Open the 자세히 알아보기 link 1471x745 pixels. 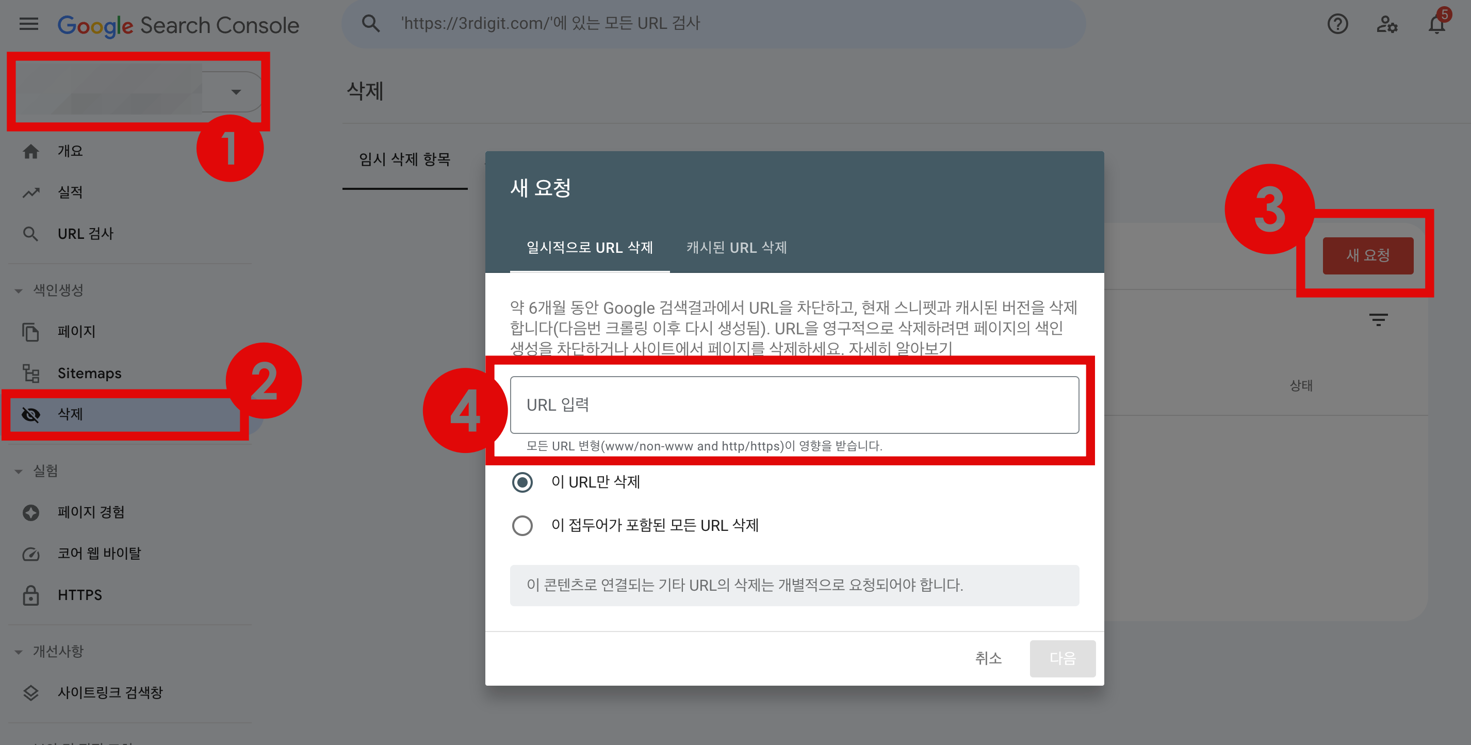click(900, 348)
